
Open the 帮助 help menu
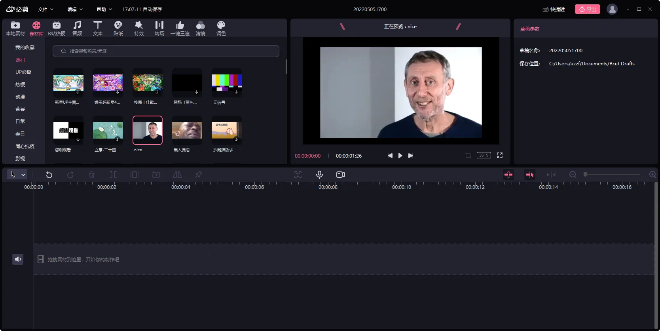click(x=104, y=9)
